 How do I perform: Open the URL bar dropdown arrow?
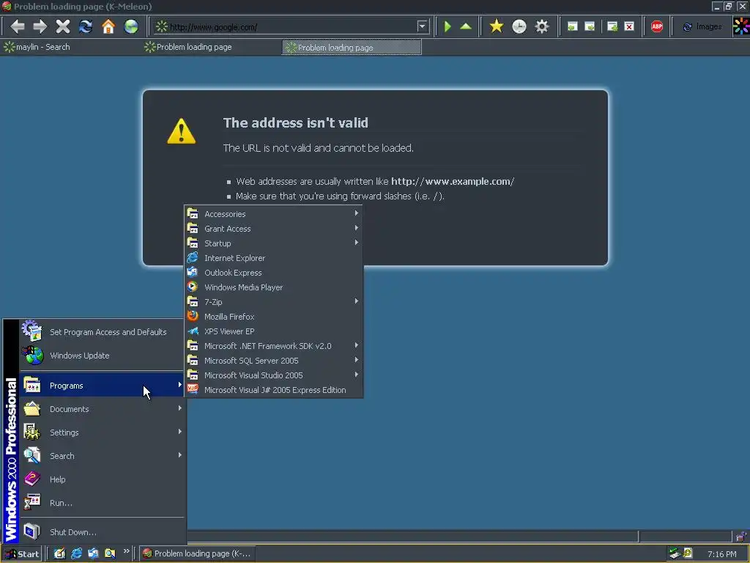422,26
